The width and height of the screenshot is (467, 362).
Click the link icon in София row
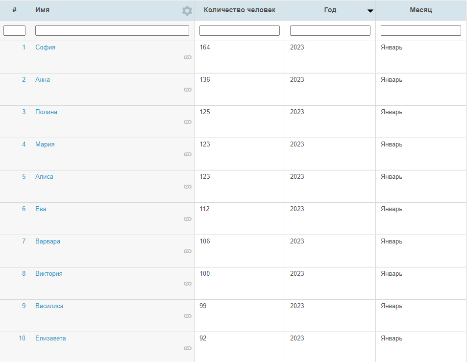[x=187, y=57]
